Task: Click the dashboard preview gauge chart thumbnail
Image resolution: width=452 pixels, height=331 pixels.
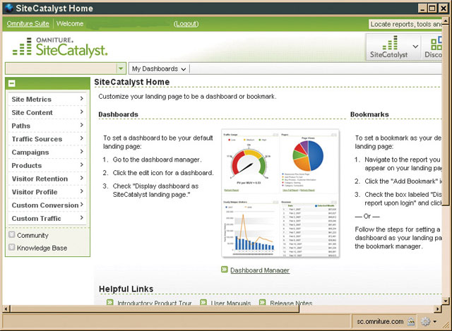Action: tap(250, 163)
